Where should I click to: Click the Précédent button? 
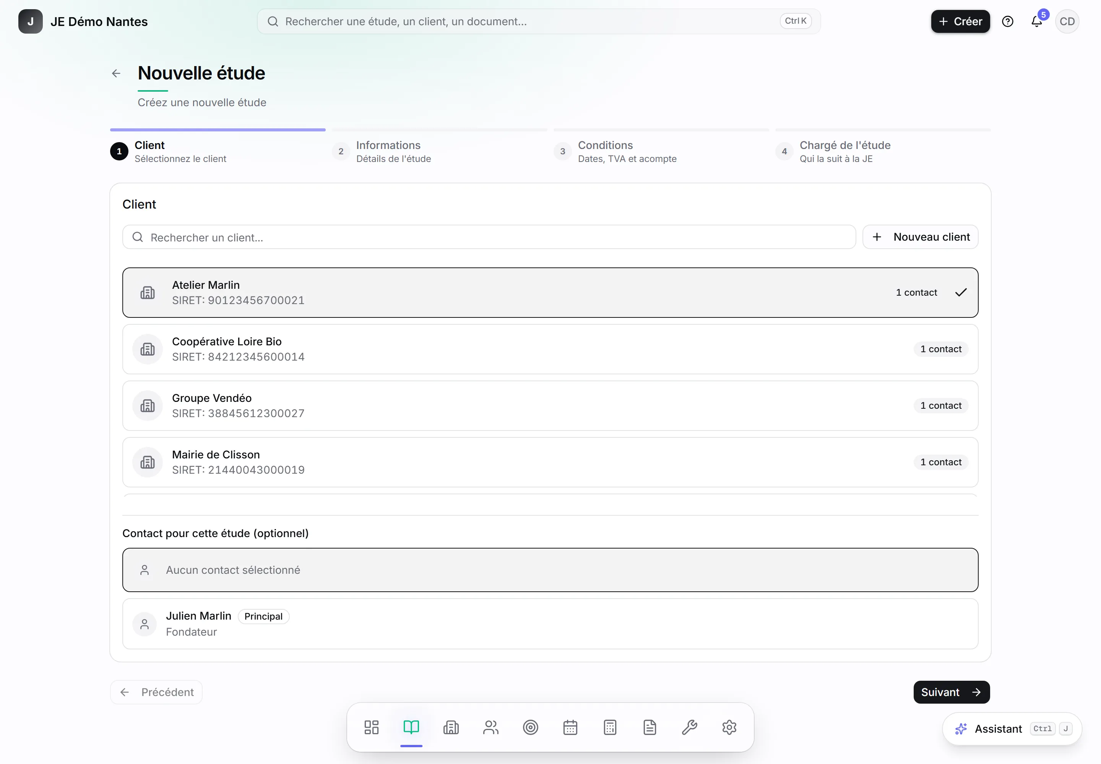pos(156,692)
